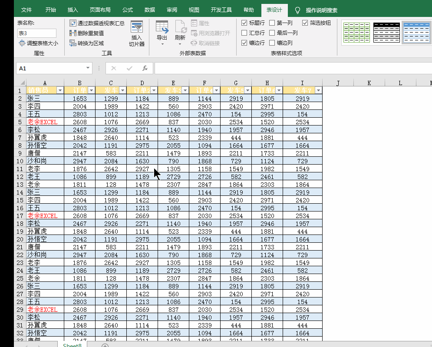
Task: Select the blue table style swatch
Action: pyautogui.click(x=416, y=33)
